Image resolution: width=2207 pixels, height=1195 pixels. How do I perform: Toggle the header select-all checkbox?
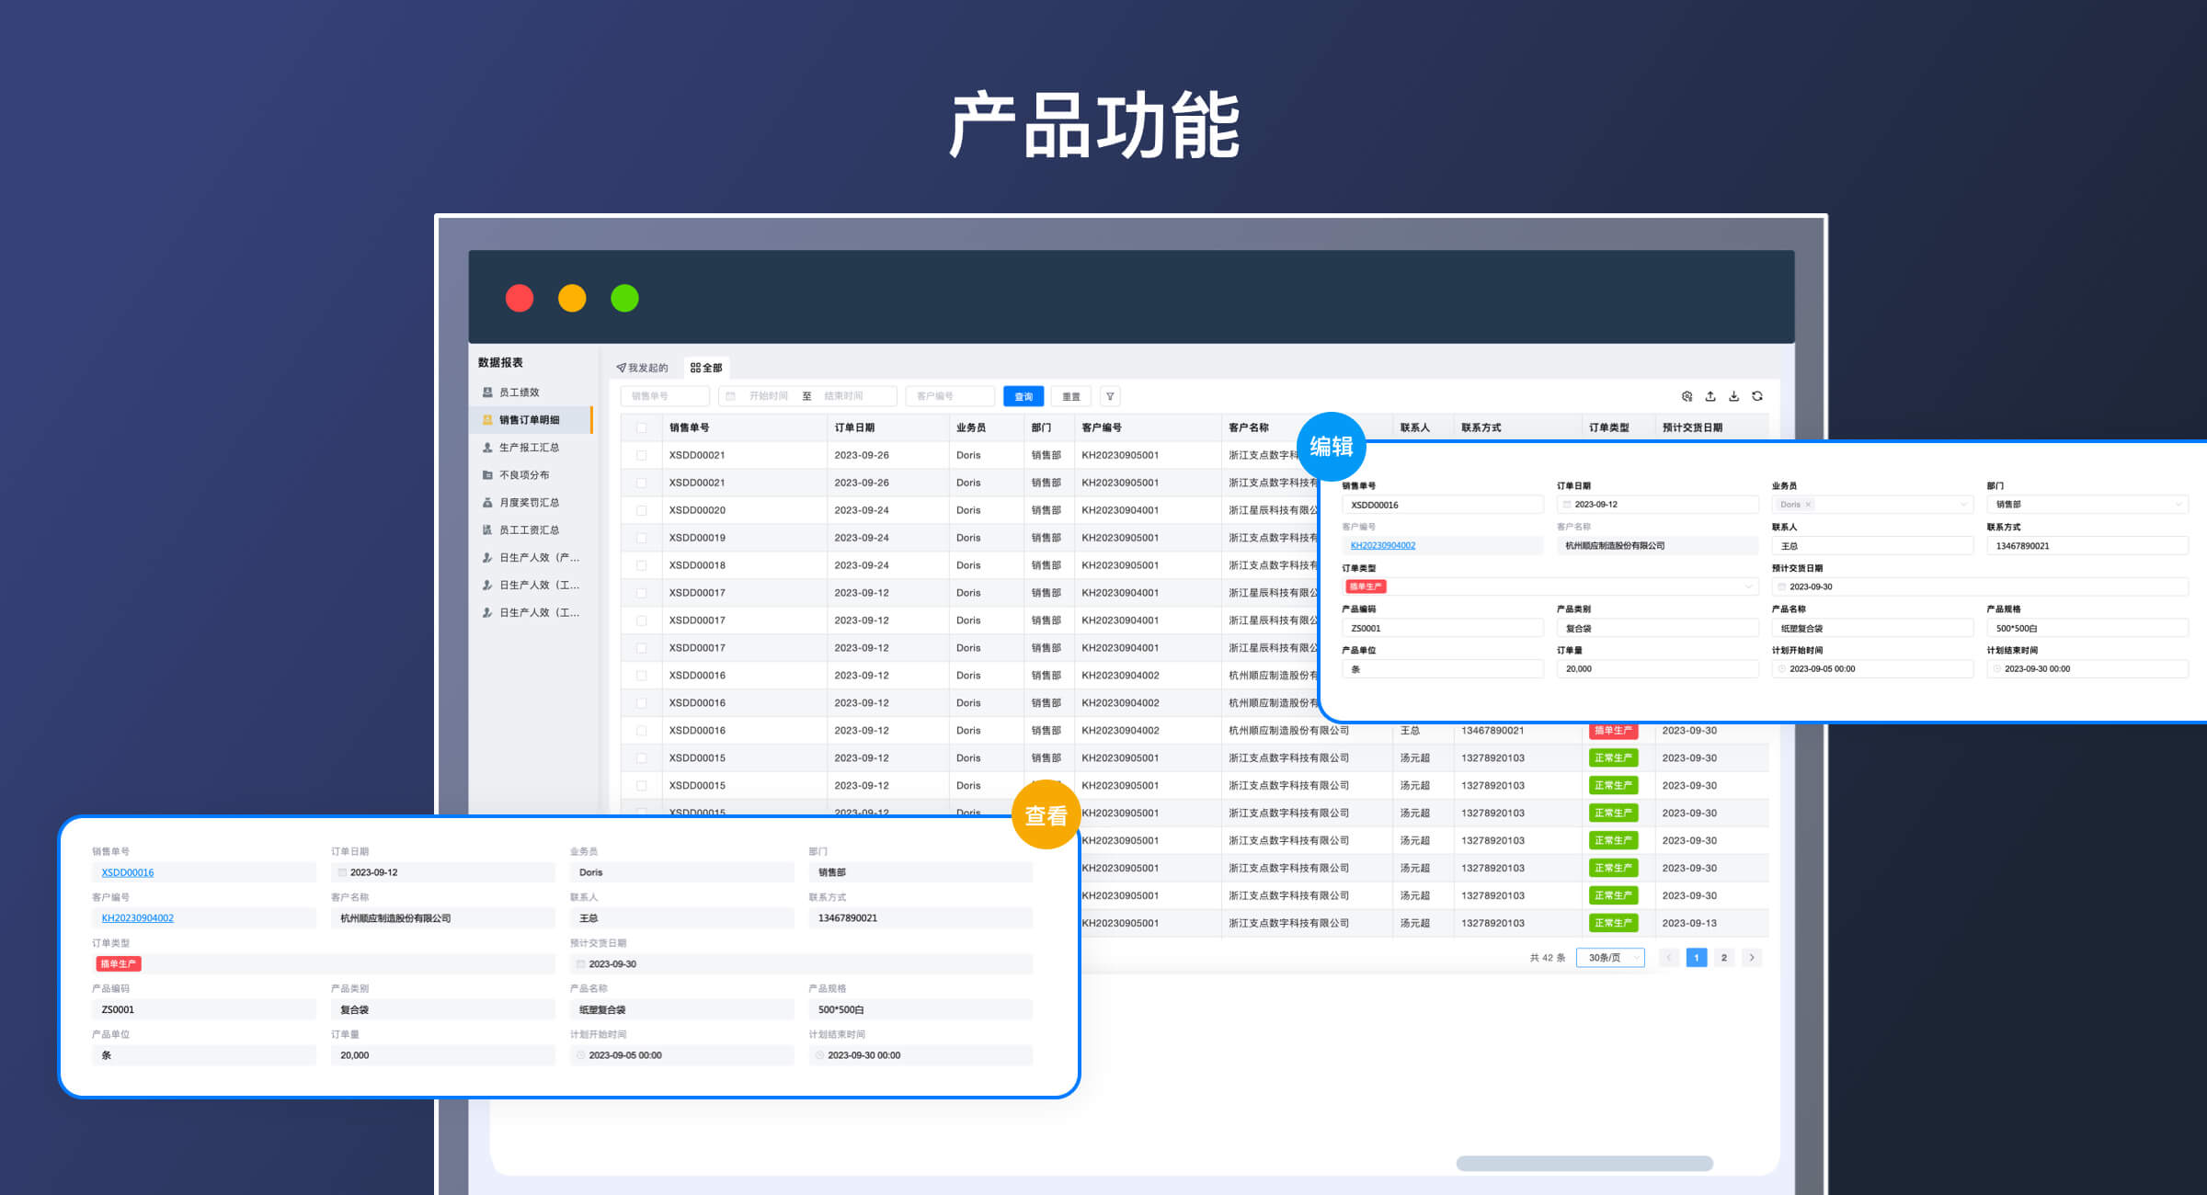pos(642,427)
